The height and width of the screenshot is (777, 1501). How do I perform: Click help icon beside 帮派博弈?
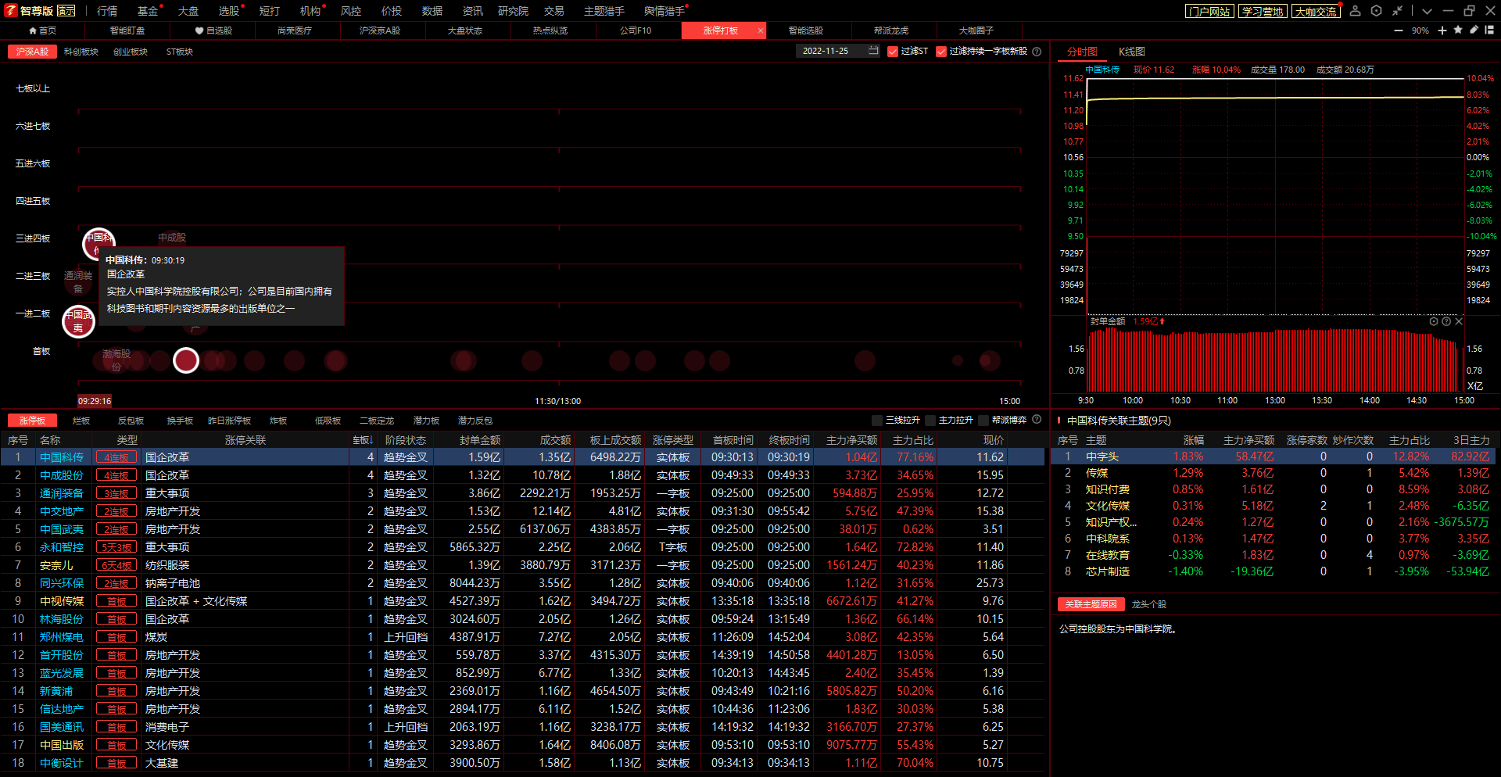[1037, 420]
